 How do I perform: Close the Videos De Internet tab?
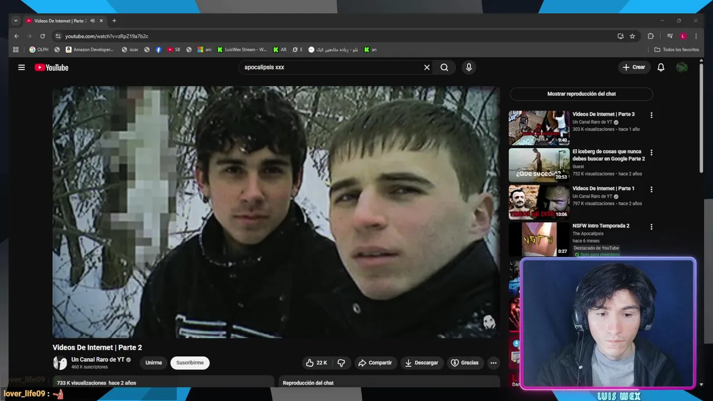pyautogui.click(x=101, y=21)
